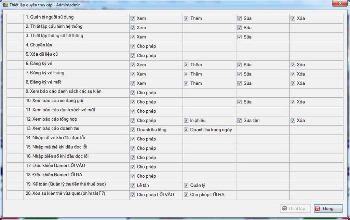Click the Đóng button

(328, 208)
